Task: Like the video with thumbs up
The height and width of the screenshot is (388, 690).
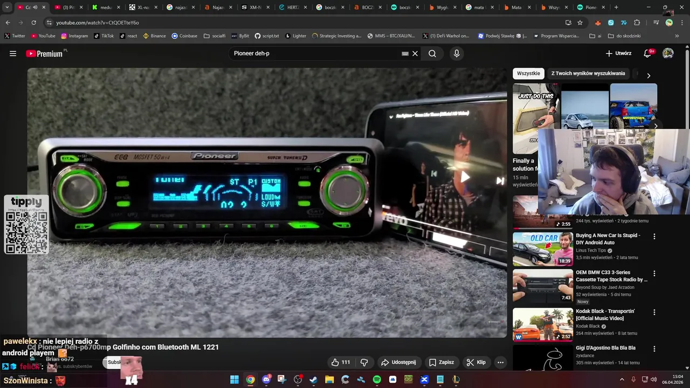Action: tap(341, 362)
